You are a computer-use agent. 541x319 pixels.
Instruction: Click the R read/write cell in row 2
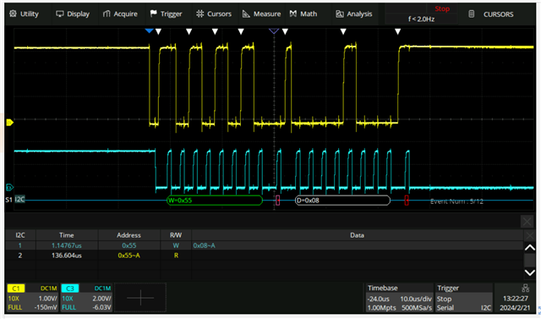176,256
